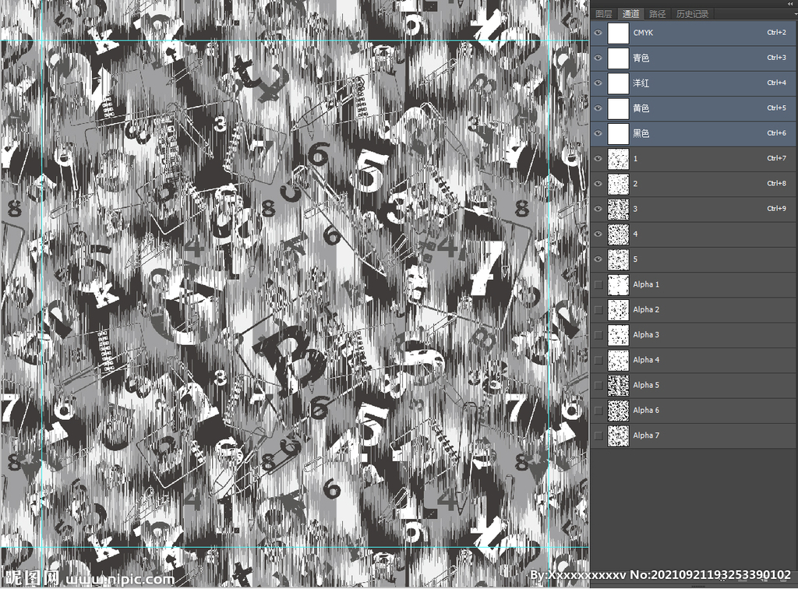The image size is (798, 589).
Task: Select the Alpha 5 channel thumbnail
Action: pyautogui.click(x=618, y=385)
